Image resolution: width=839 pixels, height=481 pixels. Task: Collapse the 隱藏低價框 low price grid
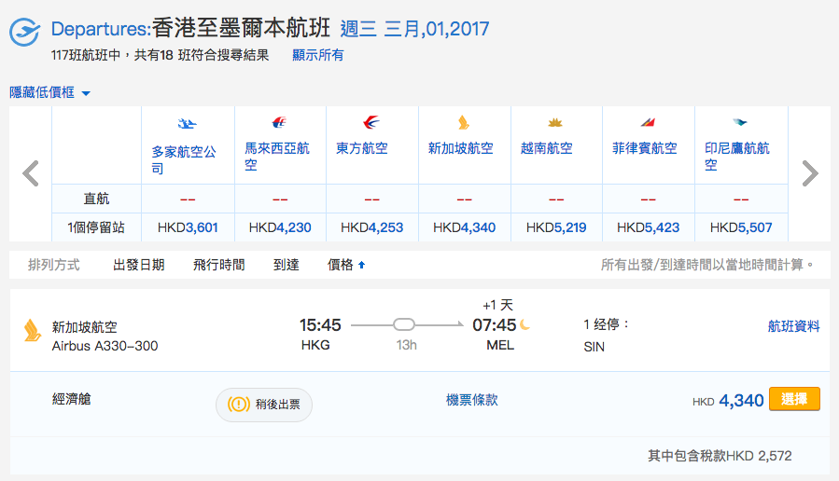coord(49,92)
